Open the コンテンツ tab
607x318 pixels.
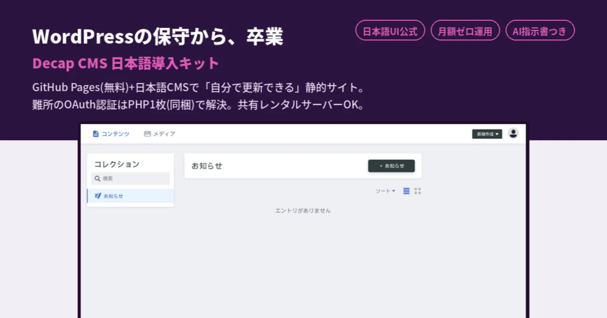111,134
